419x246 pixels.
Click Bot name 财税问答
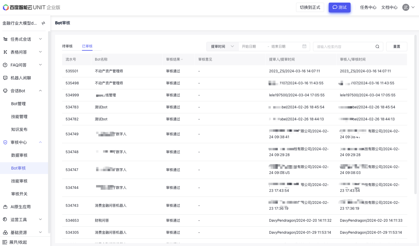pyautogui.click(x=102, y=221)
